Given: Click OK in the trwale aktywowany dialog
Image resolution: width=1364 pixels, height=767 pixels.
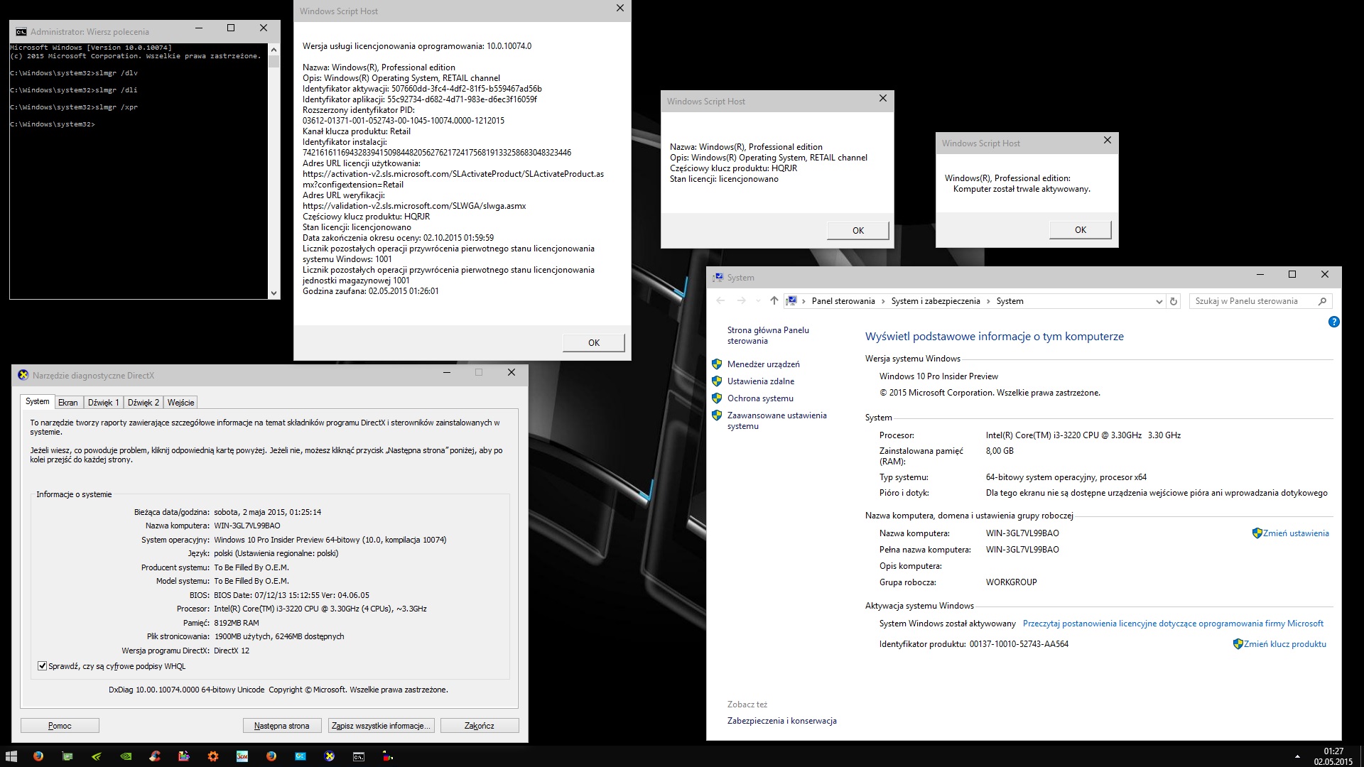Looking at the screenshot, I should click(x=1081, y=229).
